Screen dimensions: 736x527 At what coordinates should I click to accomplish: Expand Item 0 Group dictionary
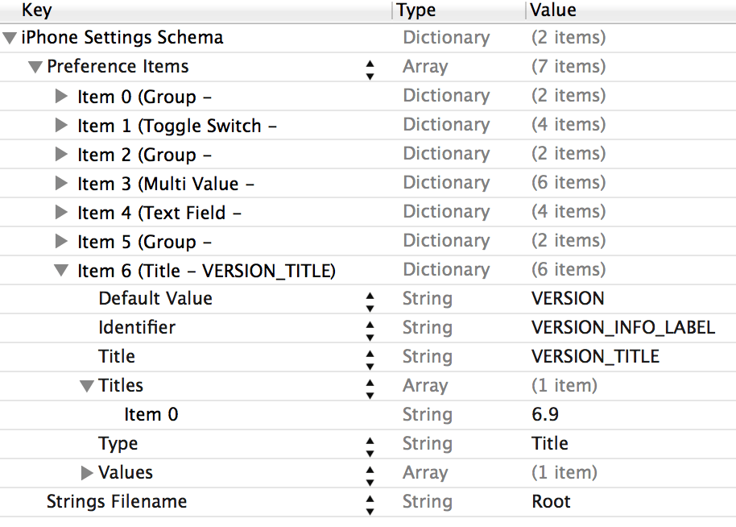(61, 97)
